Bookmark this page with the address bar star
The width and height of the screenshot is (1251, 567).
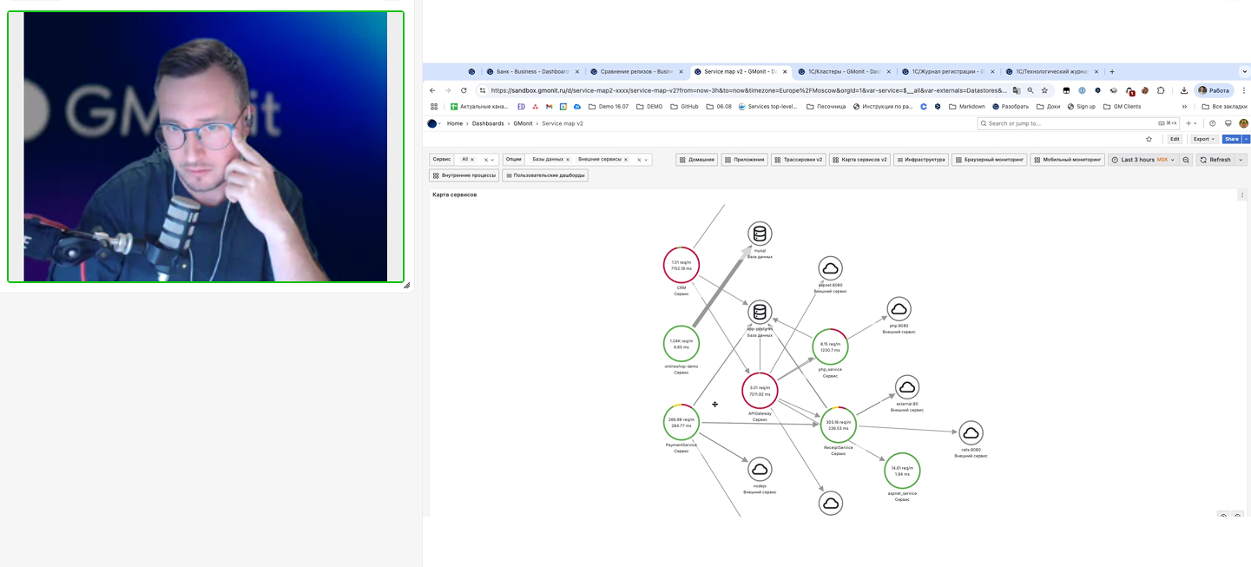click(1044, 90)
